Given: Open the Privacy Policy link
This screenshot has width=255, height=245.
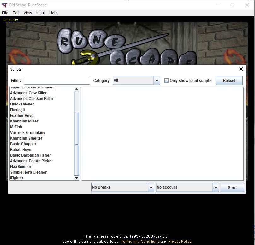Looking at the screenshot, I should click(x=180, y=241).
